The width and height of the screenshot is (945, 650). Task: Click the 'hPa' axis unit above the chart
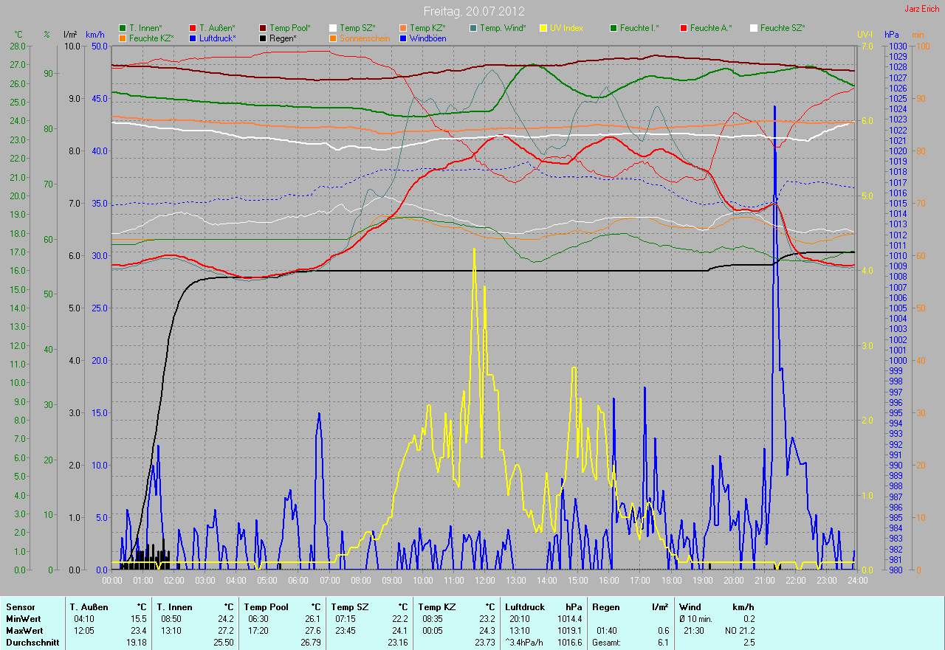[892, 35]
